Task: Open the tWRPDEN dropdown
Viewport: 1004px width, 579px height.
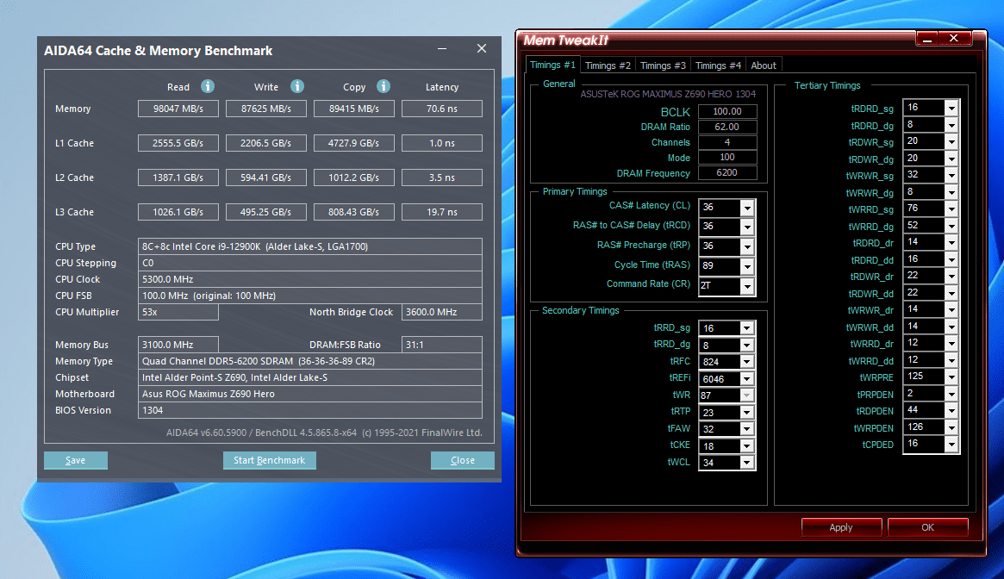Action: (x=951, y=428)
